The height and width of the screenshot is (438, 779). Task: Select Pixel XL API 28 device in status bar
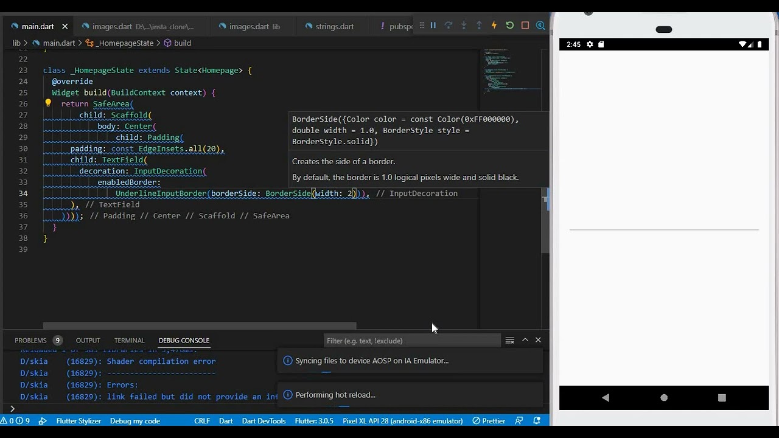click(x=402, y=421)
